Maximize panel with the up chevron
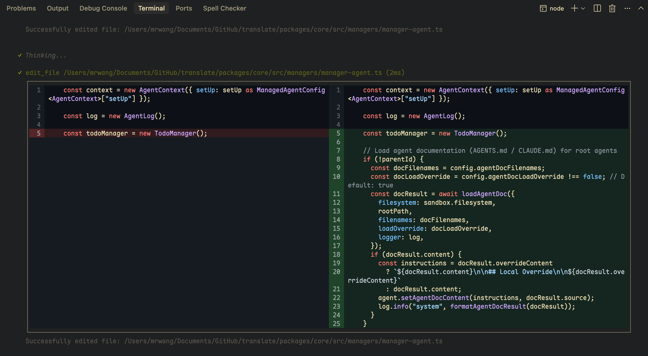 coord(641,8)
